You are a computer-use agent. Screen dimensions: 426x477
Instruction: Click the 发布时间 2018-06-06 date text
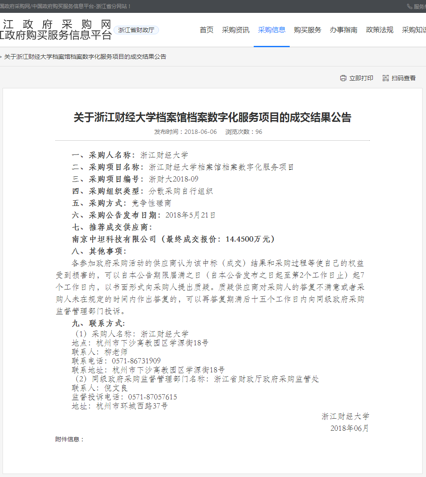pyautogui.click(x=186, y=132)
